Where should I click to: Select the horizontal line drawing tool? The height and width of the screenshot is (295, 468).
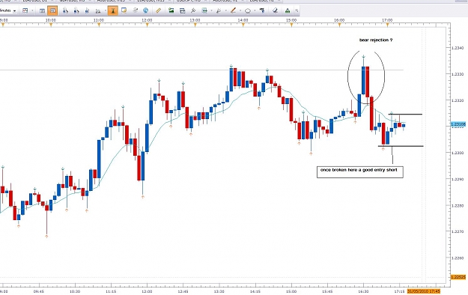pyautogui.click(x=204, y=10)
